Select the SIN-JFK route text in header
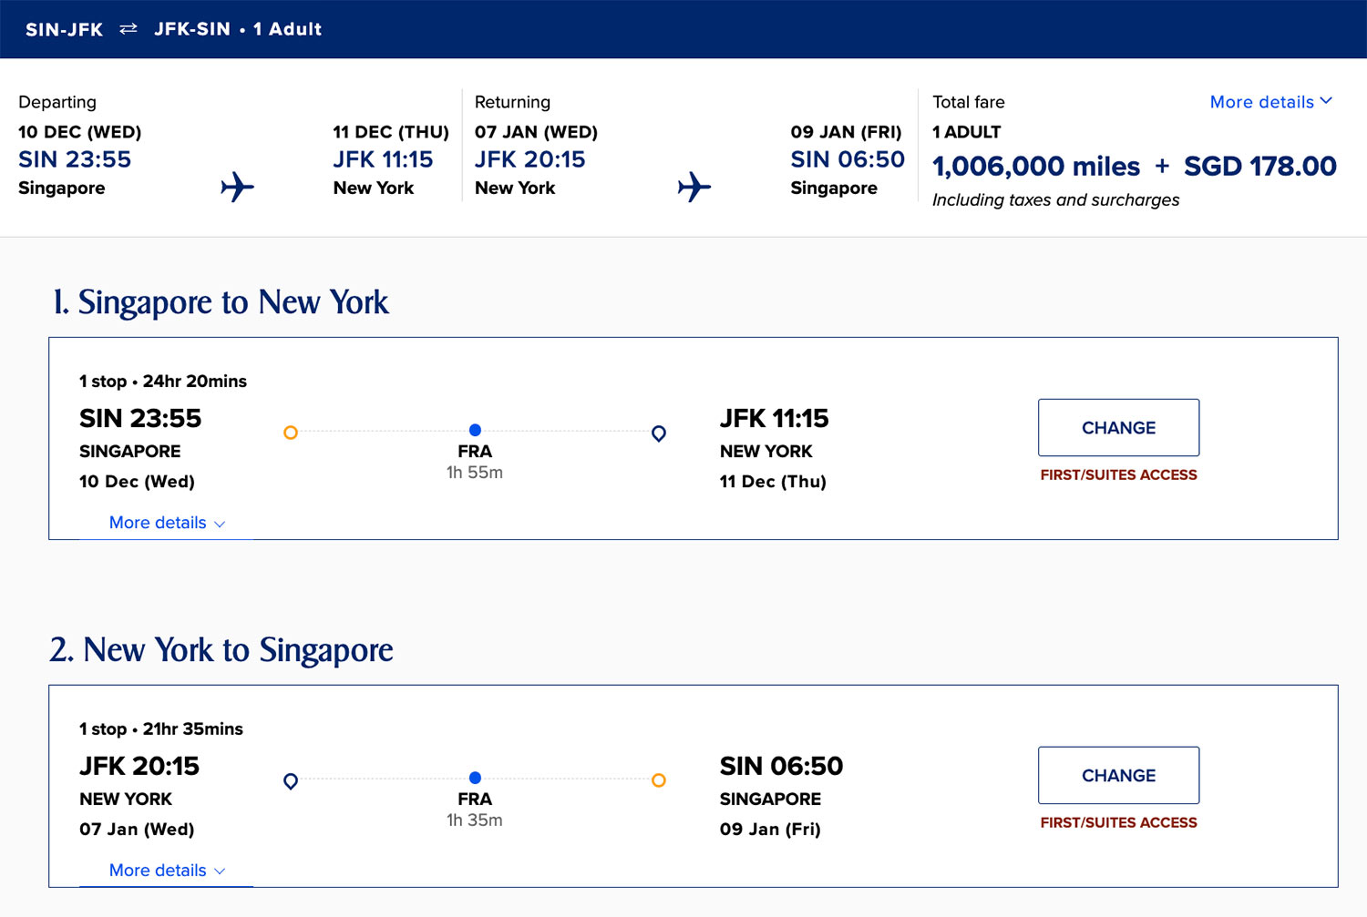Image resolution: width=1367 pixels, height=917 pixels. (64, 29)
